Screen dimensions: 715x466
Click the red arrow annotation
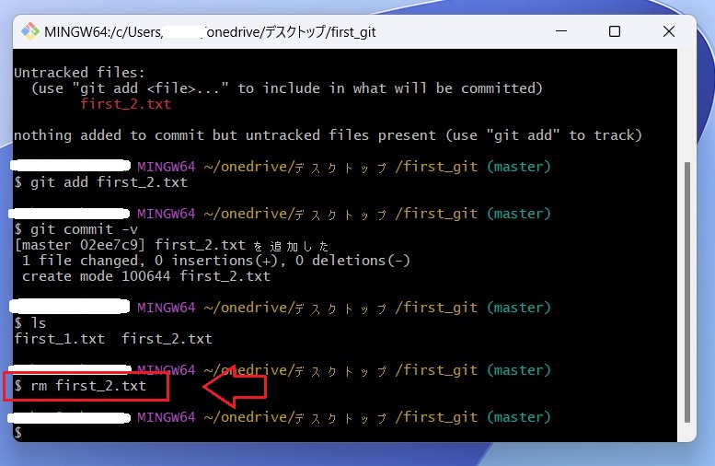(x=234, y=386)
